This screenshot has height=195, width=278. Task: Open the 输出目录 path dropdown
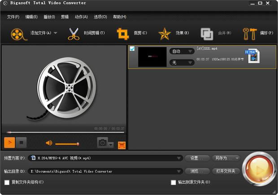pos(105,171)
